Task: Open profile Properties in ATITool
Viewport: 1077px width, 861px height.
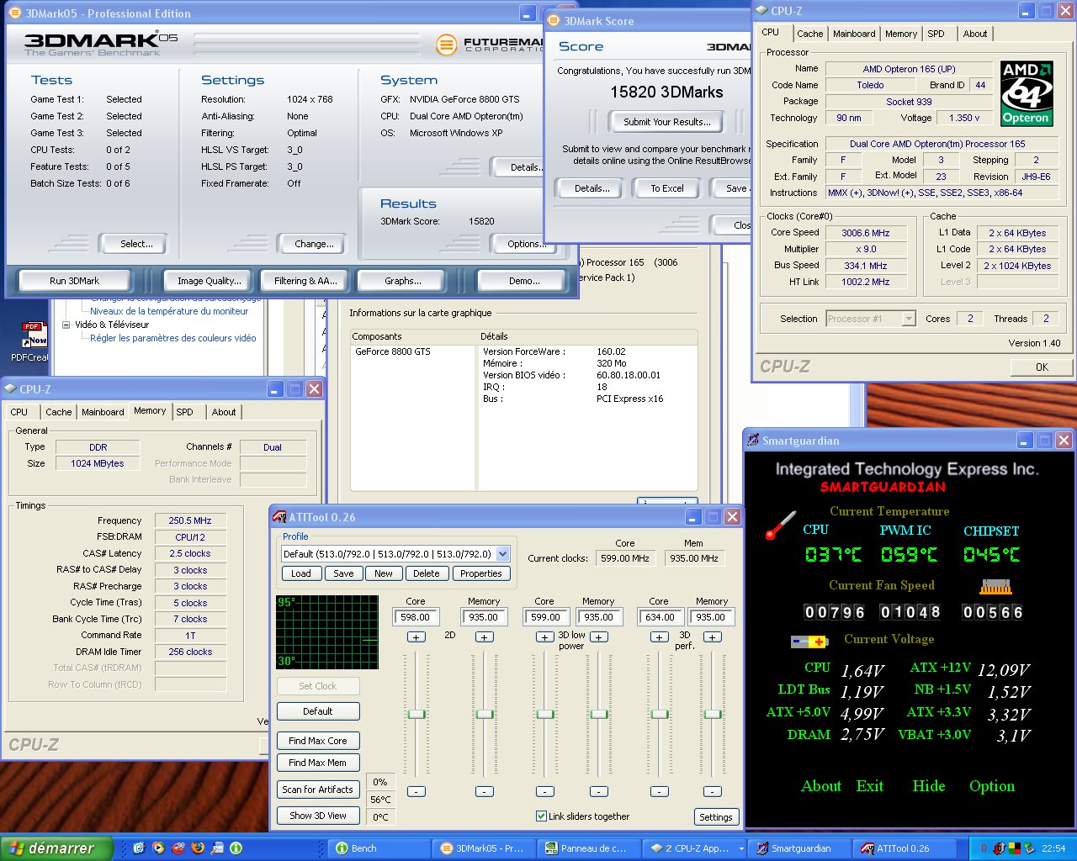Action: click(x=481, y=573)
